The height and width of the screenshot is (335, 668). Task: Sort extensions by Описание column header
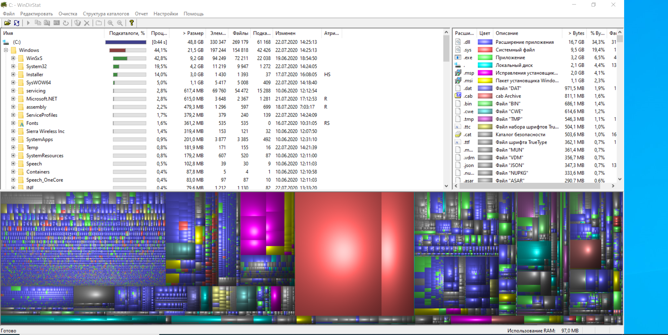coord(528,33)
